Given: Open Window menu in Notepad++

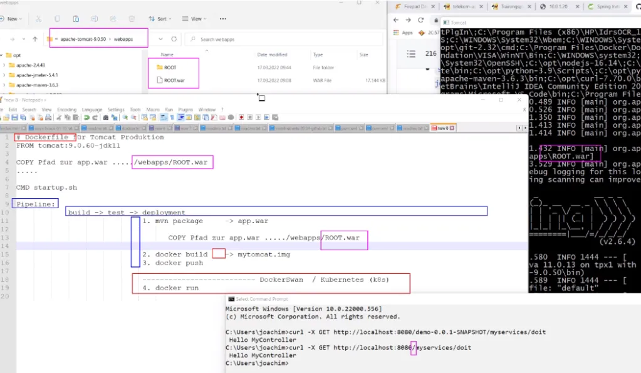Looking at the screenshot, I should point(207,110).
